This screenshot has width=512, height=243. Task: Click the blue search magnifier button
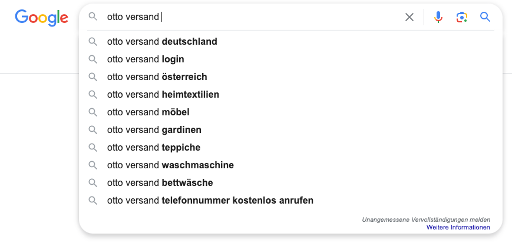pyautogui.click(x=485, y=17)
